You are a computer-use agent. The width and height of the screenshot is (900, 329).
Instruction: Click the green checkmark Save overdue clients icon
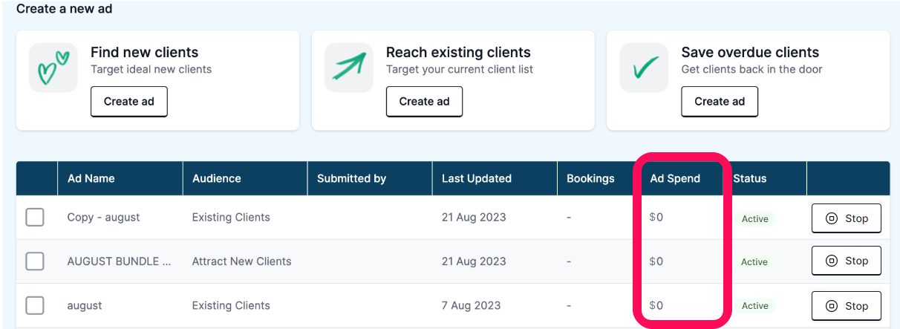pyautogui.click(x=645, y=68)
